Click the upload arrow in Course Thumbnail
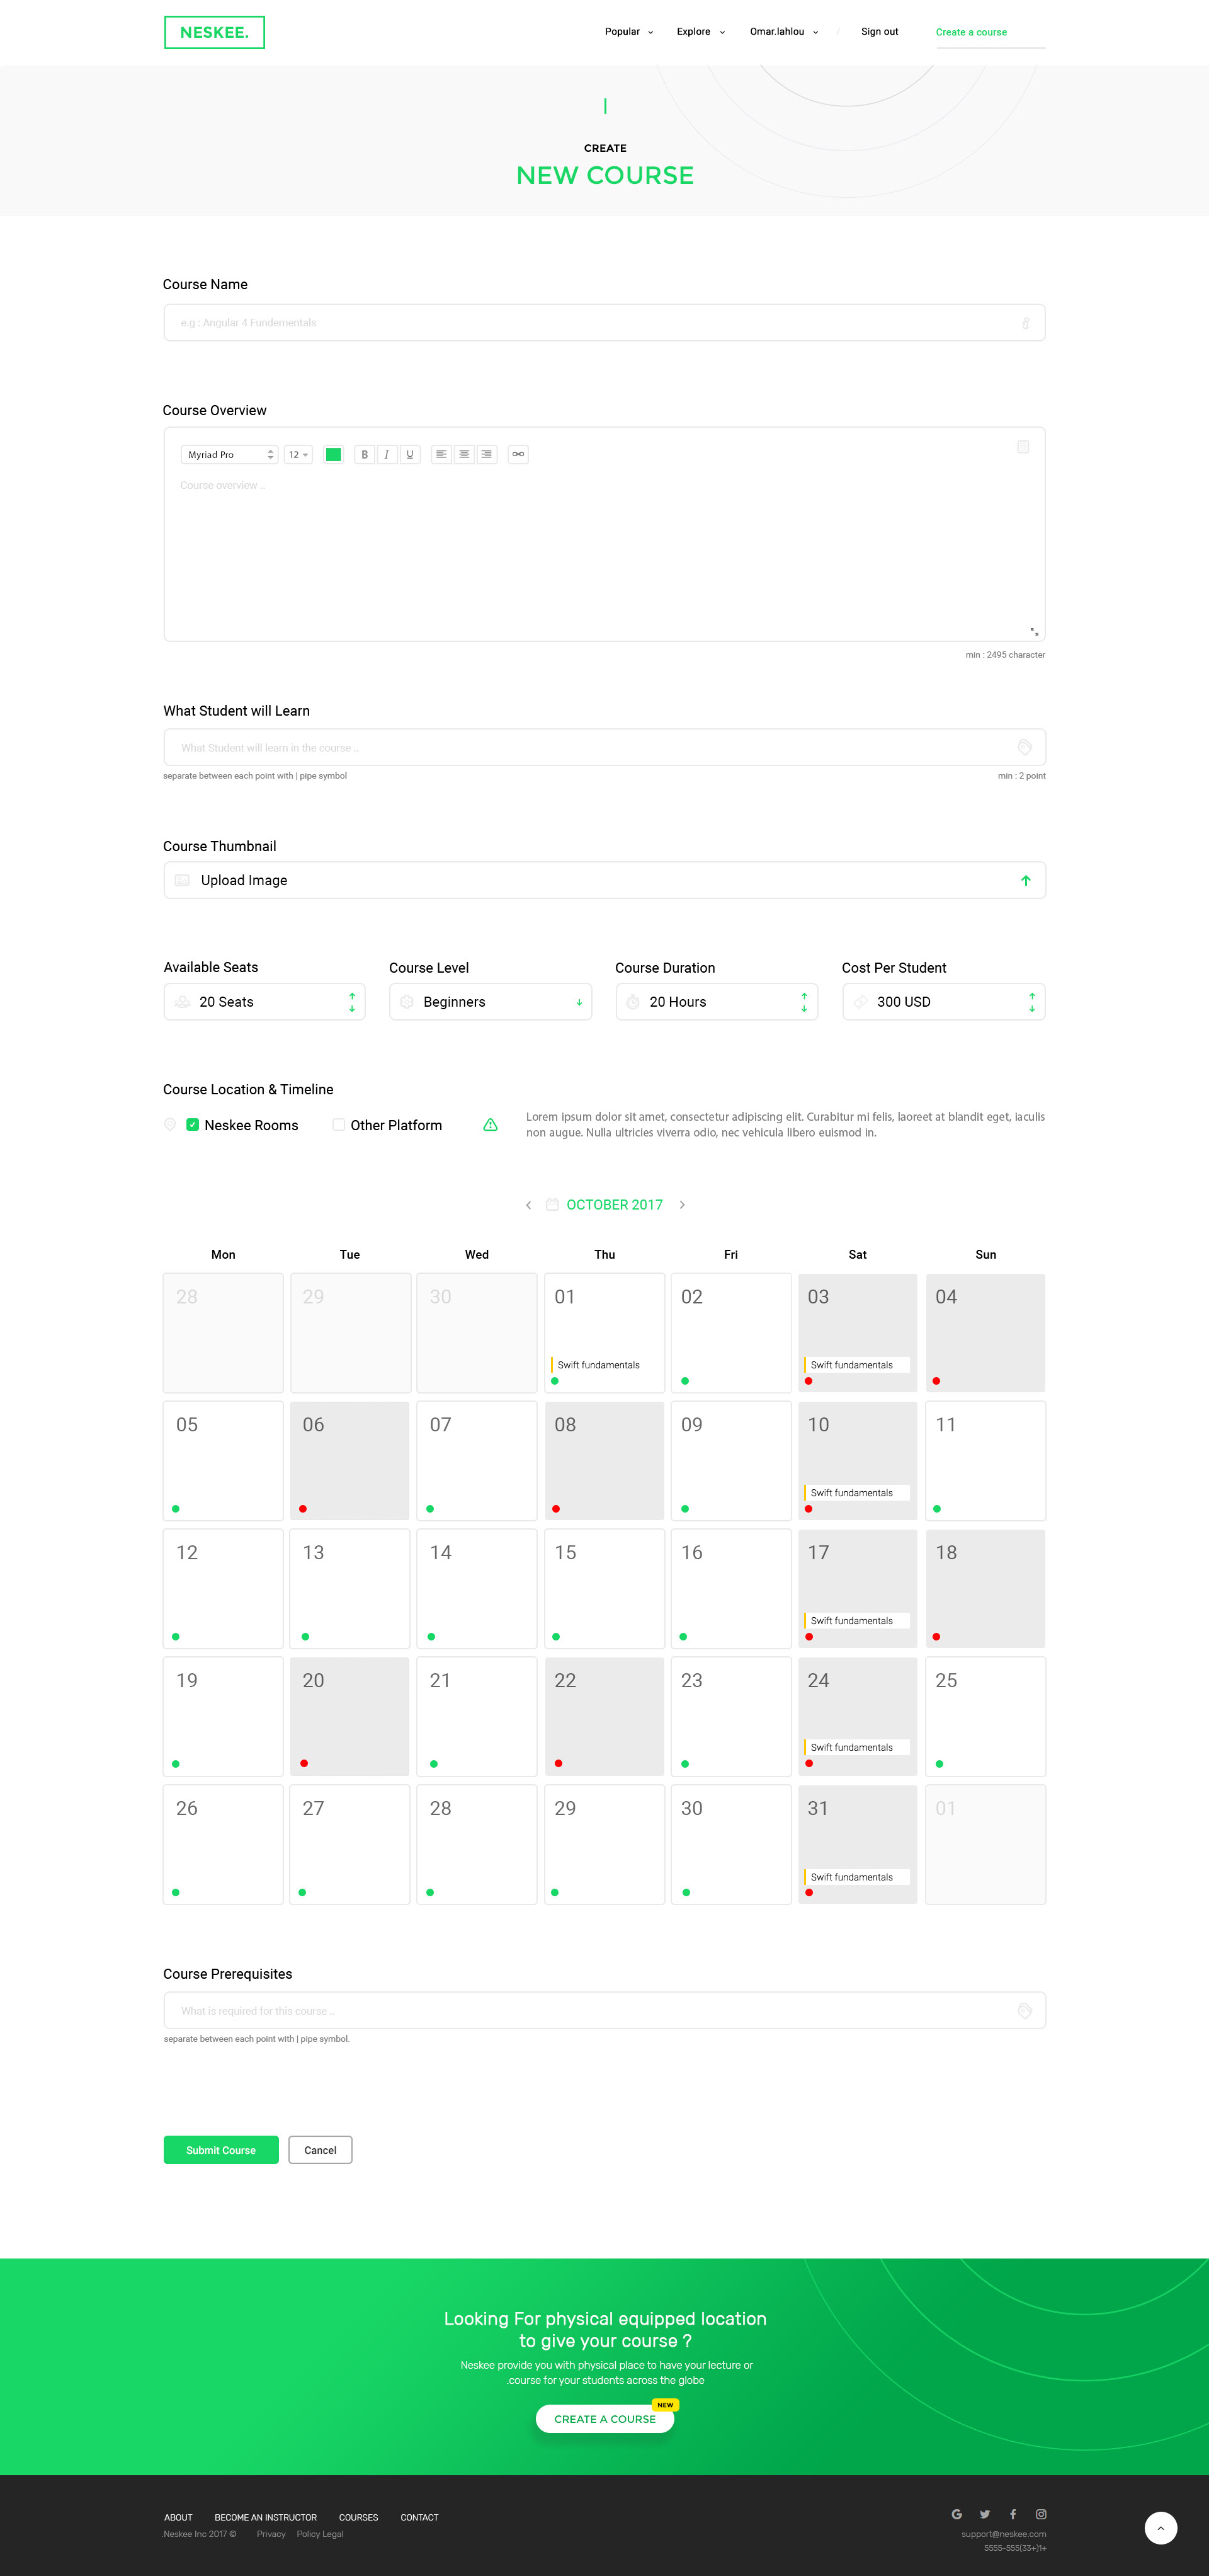Viewport: 1209px width, 2576px height. click(1025, 880)
